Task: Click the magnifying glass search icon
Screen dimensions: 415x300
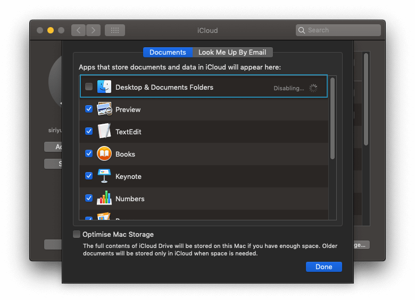Action: [302, 30]
